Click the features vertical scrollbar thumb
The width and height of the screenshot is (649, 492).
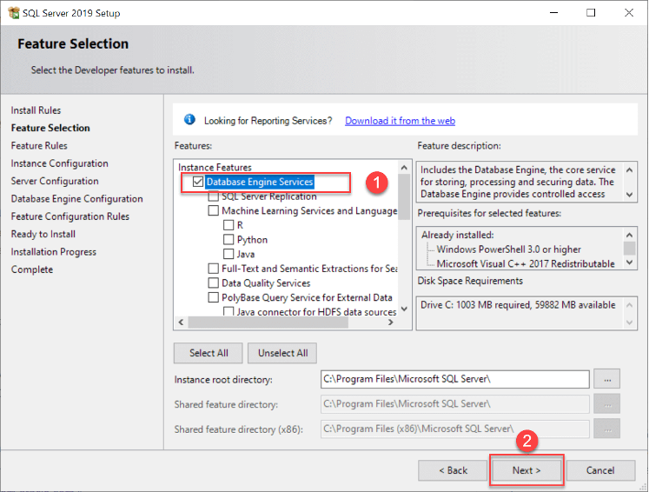[404, 197]
